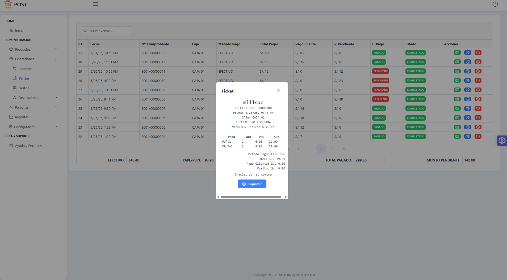Click red cancel icon for sale 29
The height and width of the screenshot is (280, 507).
(478, 71)
